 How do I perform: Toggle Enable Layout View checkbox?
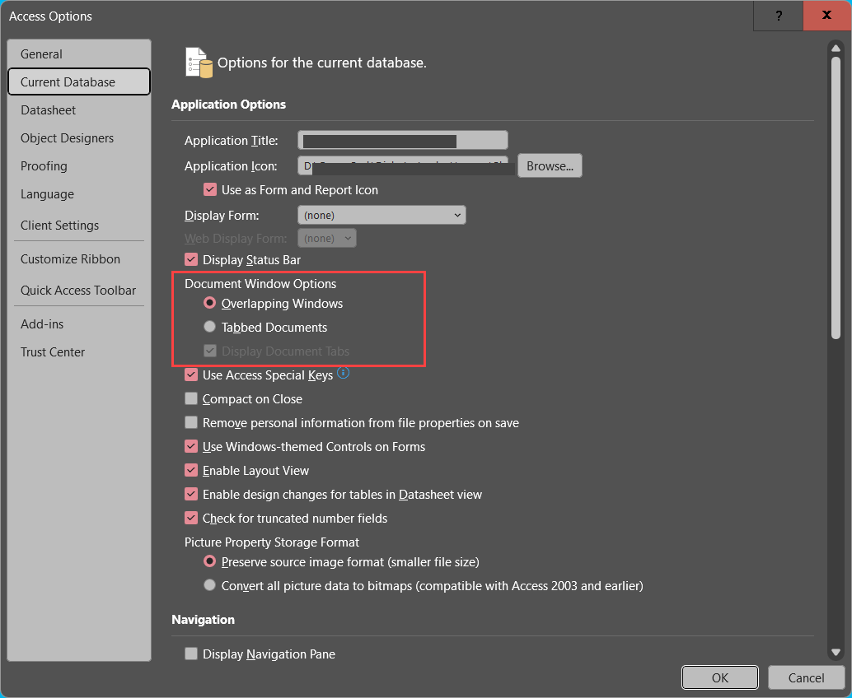click(x=191, y=470)
